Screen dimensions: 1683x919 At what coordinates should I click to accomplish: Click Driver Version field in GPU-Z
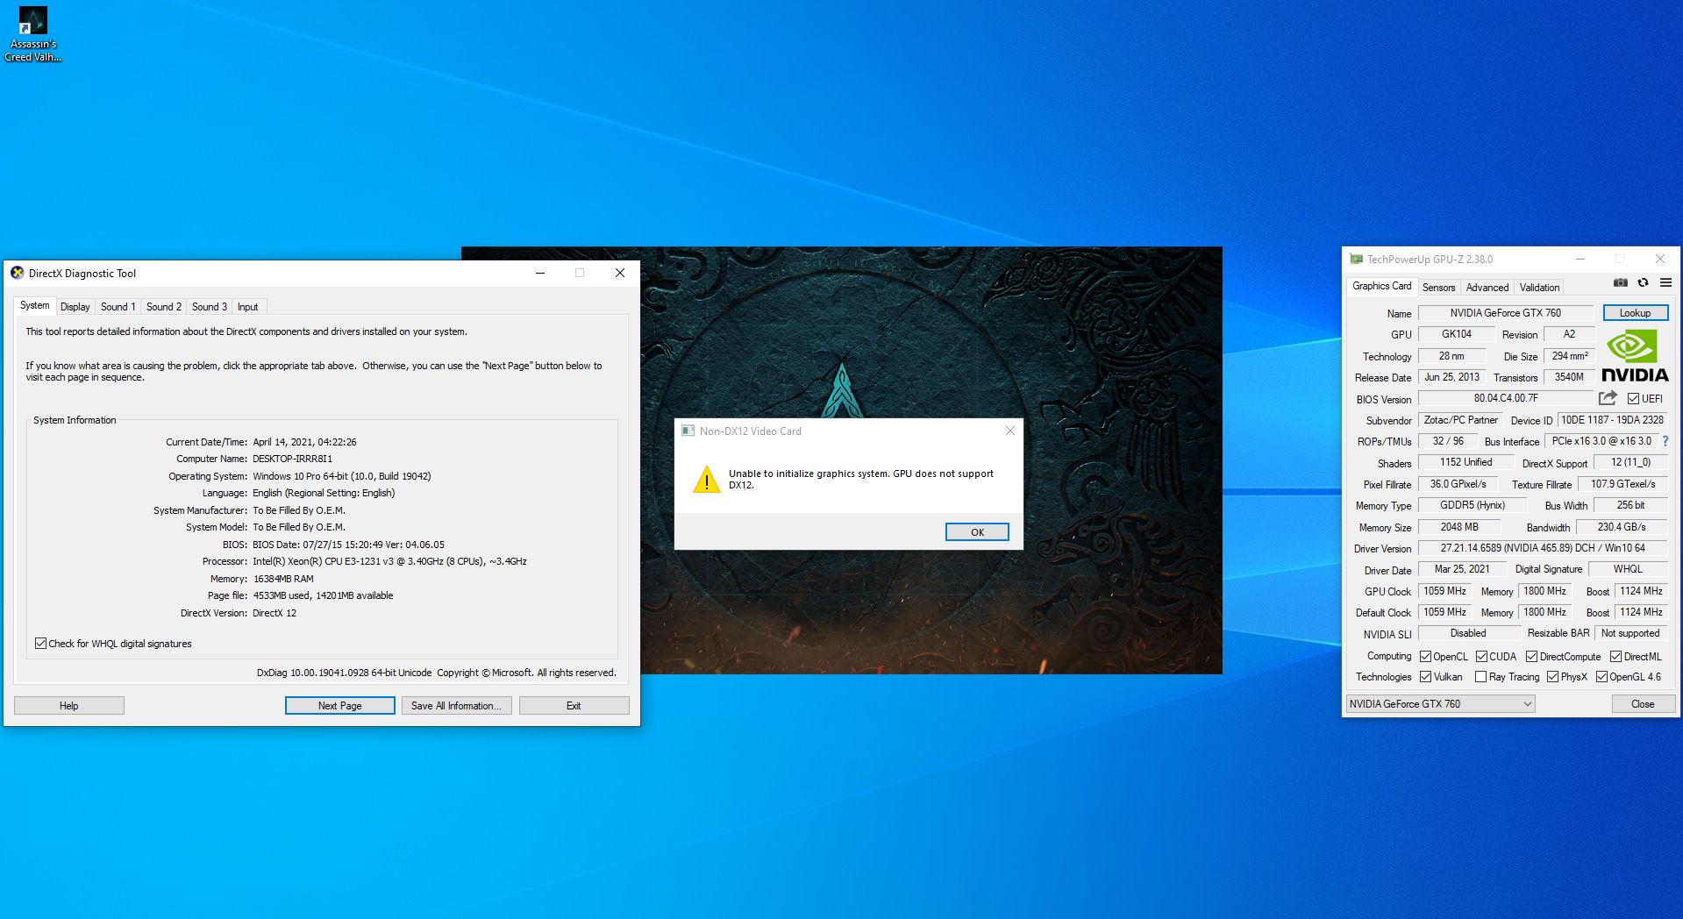pos(1543,548)
